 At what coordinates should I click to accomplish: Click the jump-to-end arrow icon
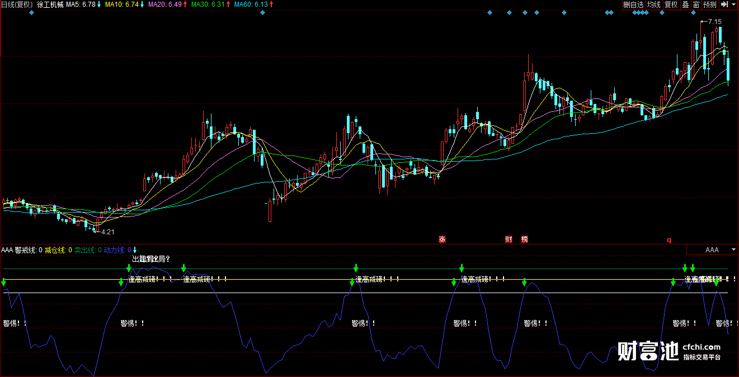click(723, 4)
